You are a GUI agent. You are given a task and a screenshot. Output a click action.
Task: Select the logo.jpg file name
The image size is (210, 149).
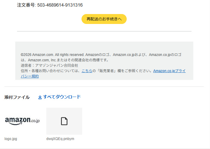coord(11,139)
